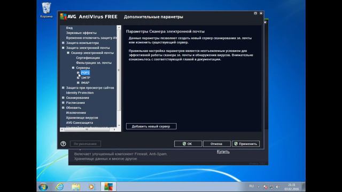
Task: Select SMTP label in tree
Action: [85, 78]
